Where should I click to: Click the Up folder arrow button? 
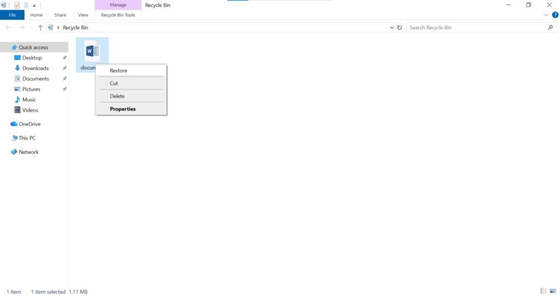coord(40,27)
